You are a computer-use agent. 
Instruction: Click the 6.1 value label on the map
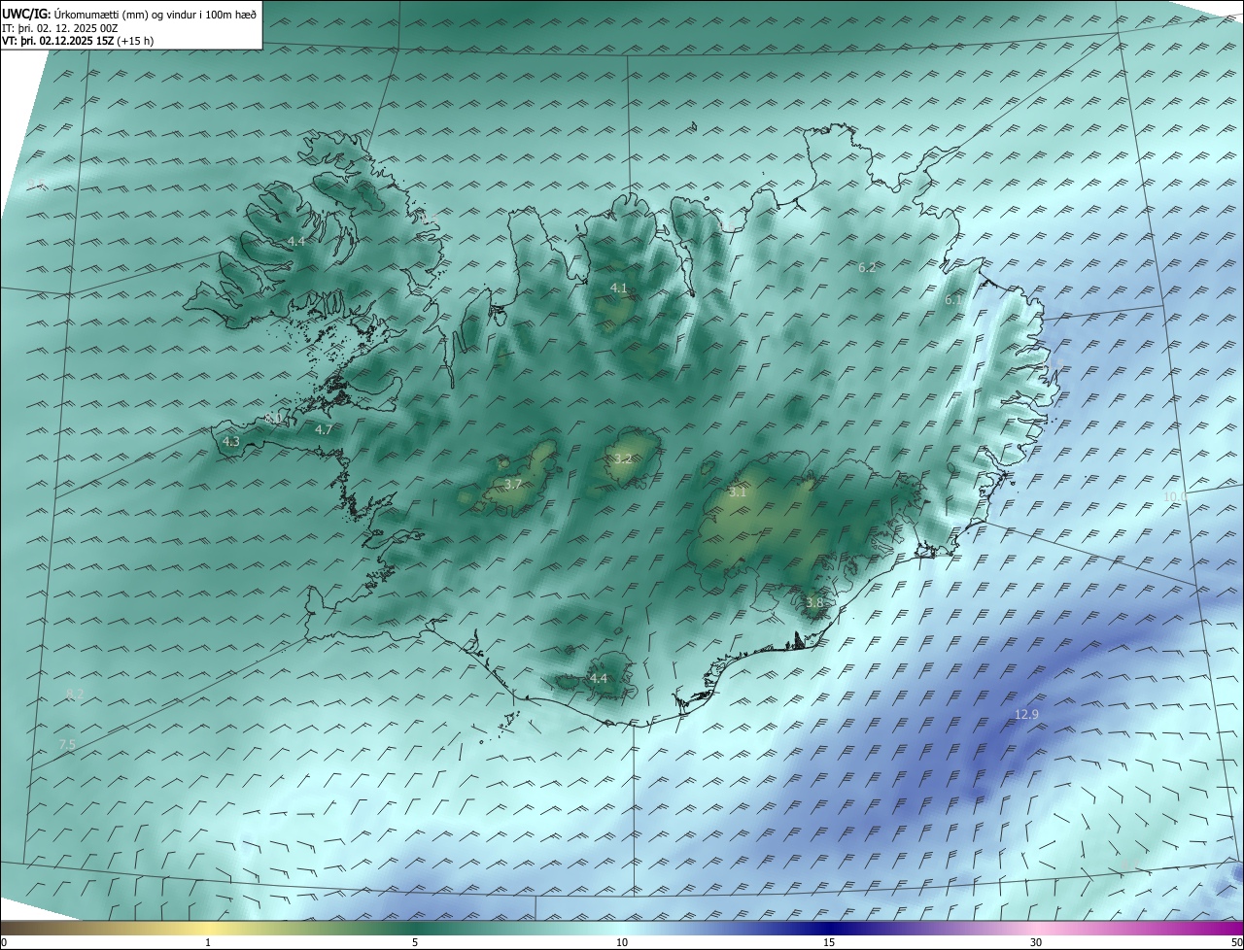point(953,300)
